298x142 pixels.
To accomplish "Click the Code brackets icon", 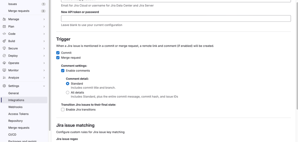I will (x=4, y=34).
